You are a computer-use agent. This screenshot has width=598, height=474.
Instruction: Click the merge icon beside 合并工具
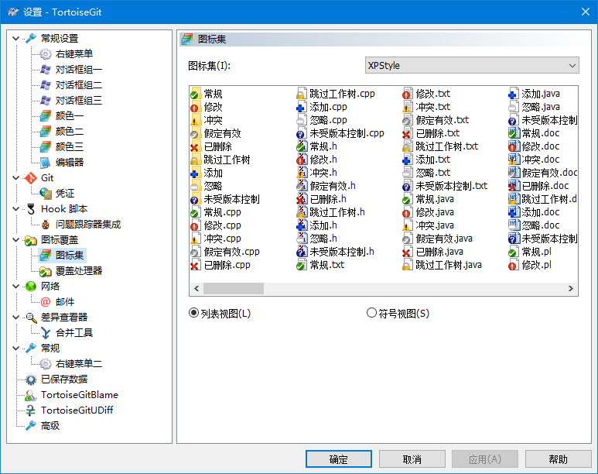coord(46,333)
